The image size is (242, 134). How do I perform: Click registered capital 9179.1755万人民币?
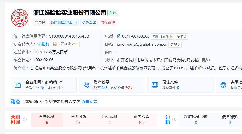point(50,52)
